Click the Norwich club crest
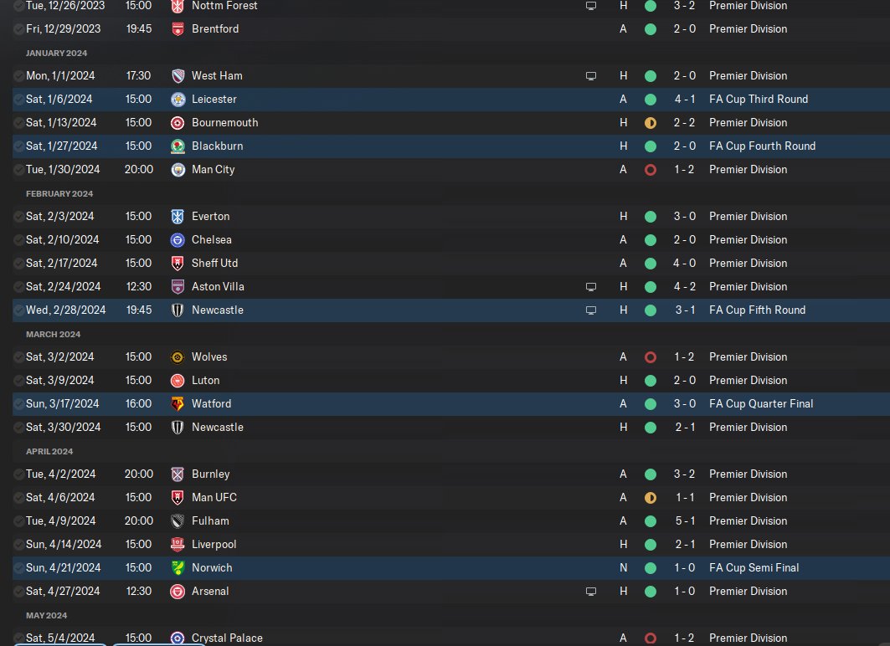The width and height of the screenshot is (890, 646). click(177, 567)
